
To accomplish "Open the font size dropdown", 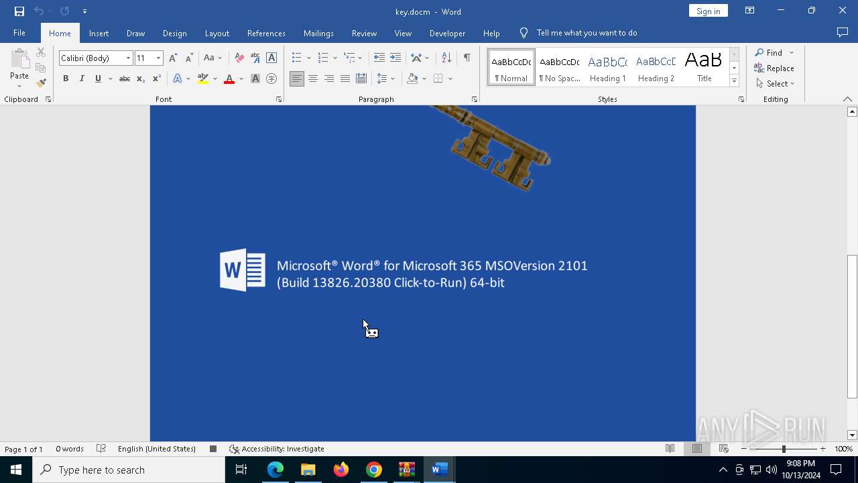I will click(159, 58).
